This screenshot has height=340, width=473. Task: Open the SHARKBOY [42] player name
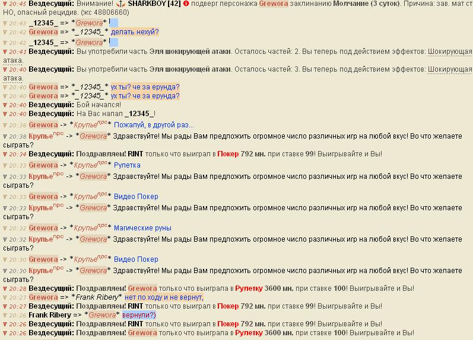coord(154,4)
